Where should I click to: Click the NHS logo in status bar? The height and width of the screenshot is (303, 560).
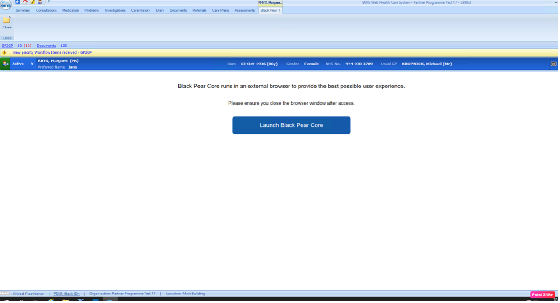pyautogui.click(x=5, y=294)
